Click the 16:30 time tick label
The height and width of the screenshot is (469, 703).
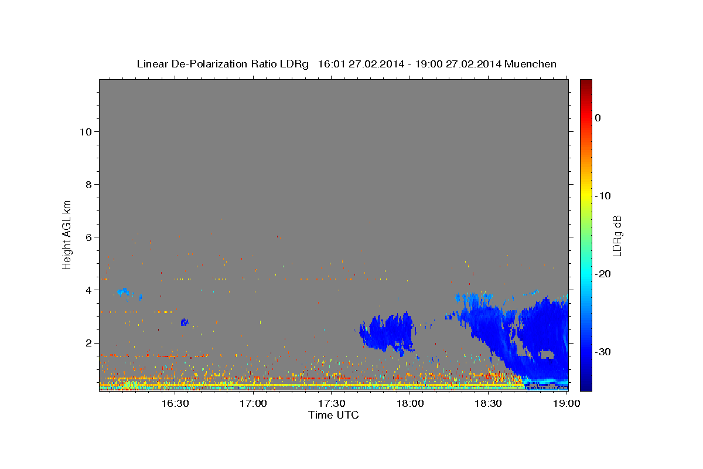[x=175, y=403]
